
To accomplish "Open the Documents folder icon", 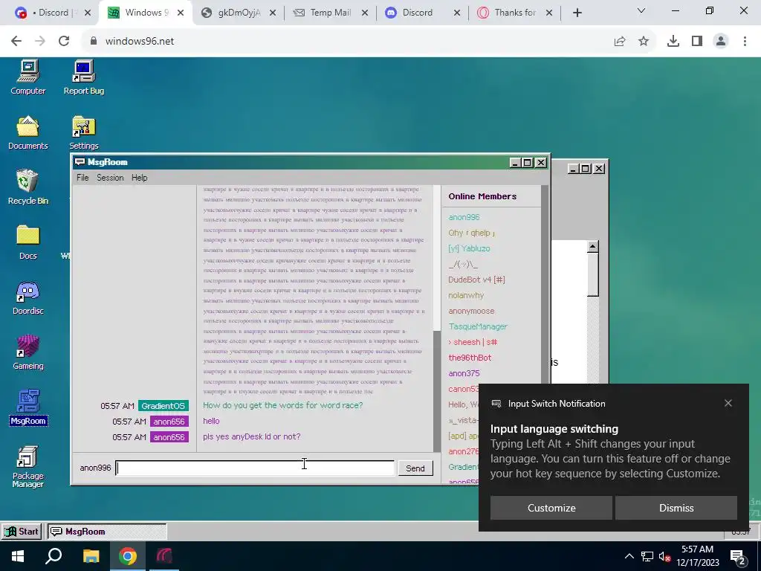I will click(27, 132).
